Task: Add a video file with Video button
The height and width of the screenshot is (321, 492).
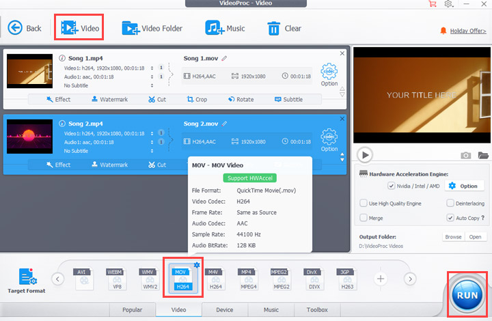Action: [x=80, y=27]
